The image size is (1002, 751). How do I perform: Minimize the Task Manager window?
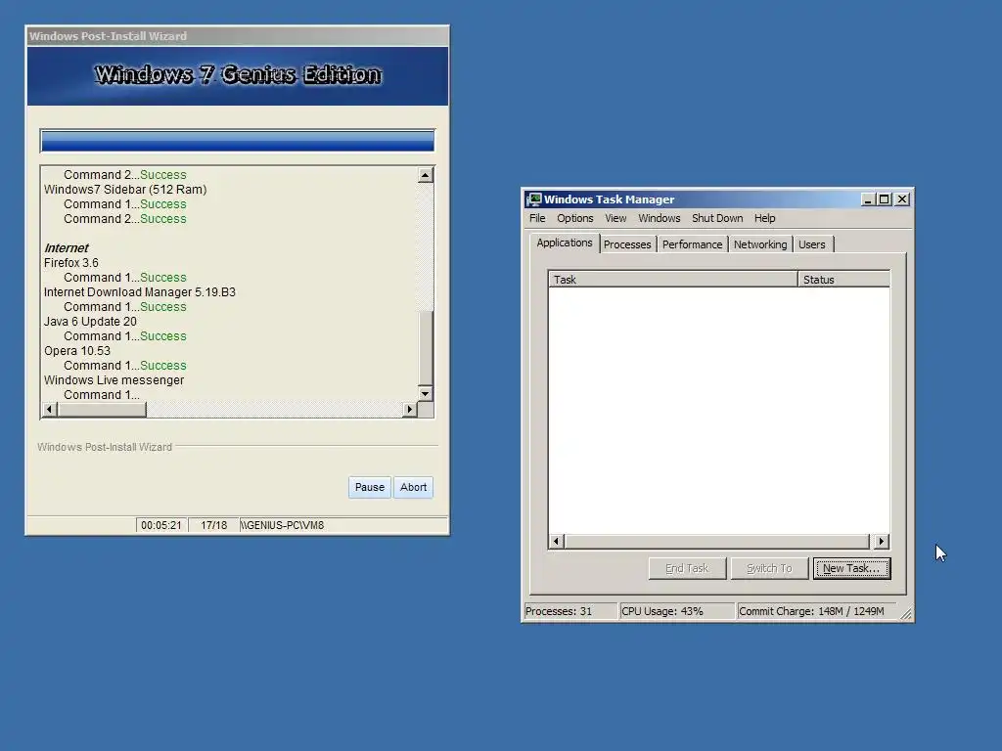(867, 199)
